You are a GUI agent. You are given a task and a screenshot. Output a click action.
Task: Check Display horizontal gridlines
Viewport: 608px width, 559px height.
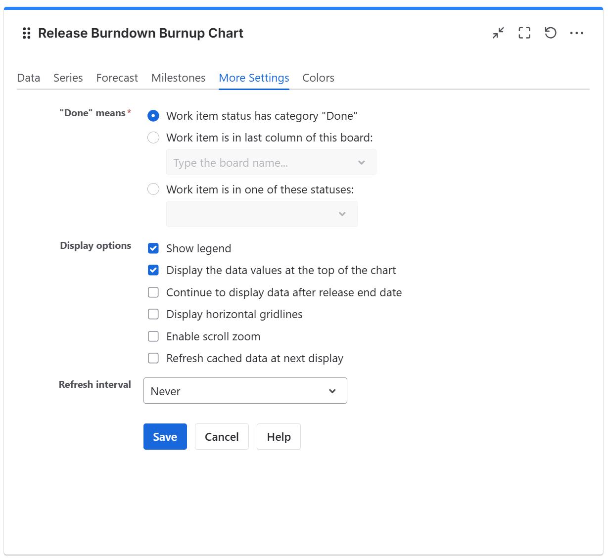click(153, 314)
